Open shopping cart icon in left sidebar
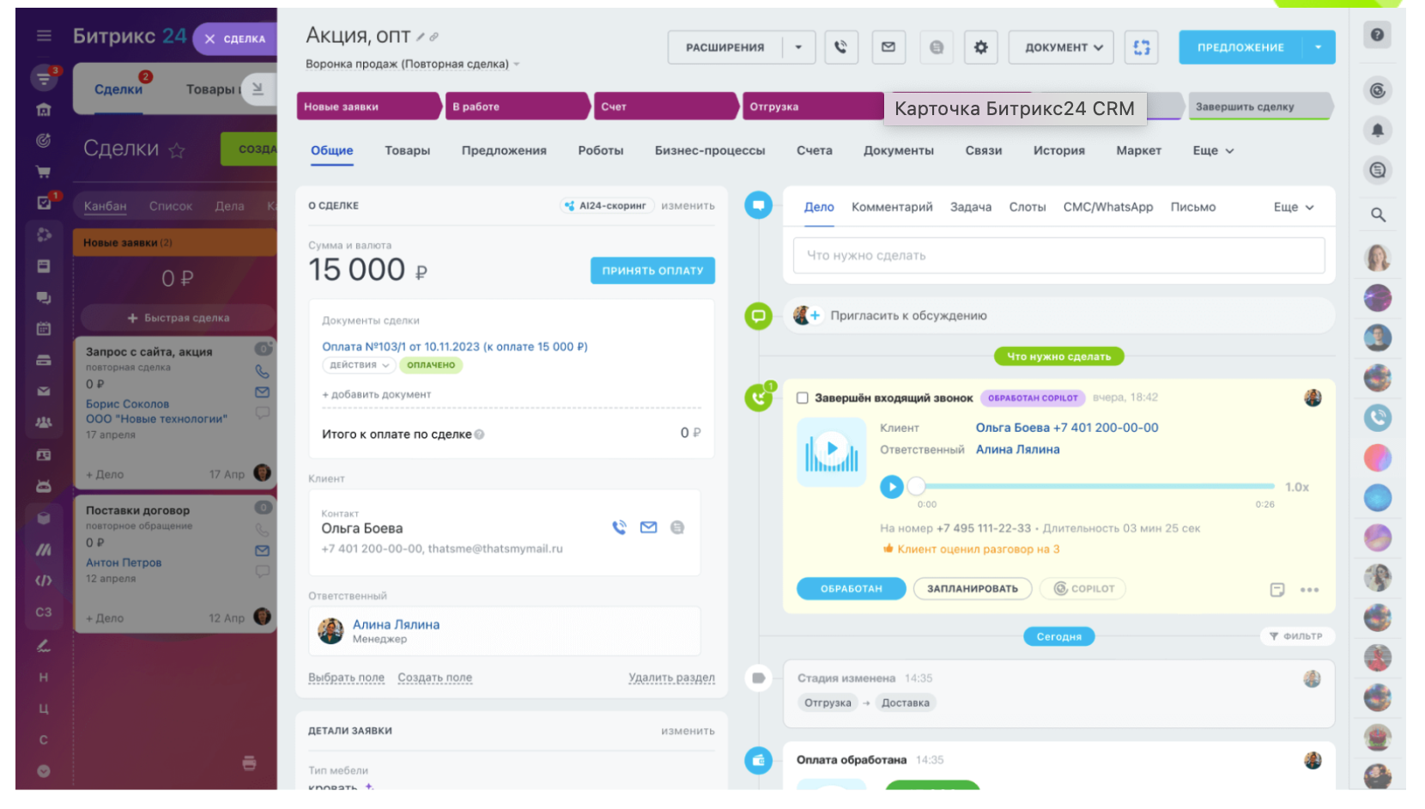1425x809 pixels. click(43, 172)
